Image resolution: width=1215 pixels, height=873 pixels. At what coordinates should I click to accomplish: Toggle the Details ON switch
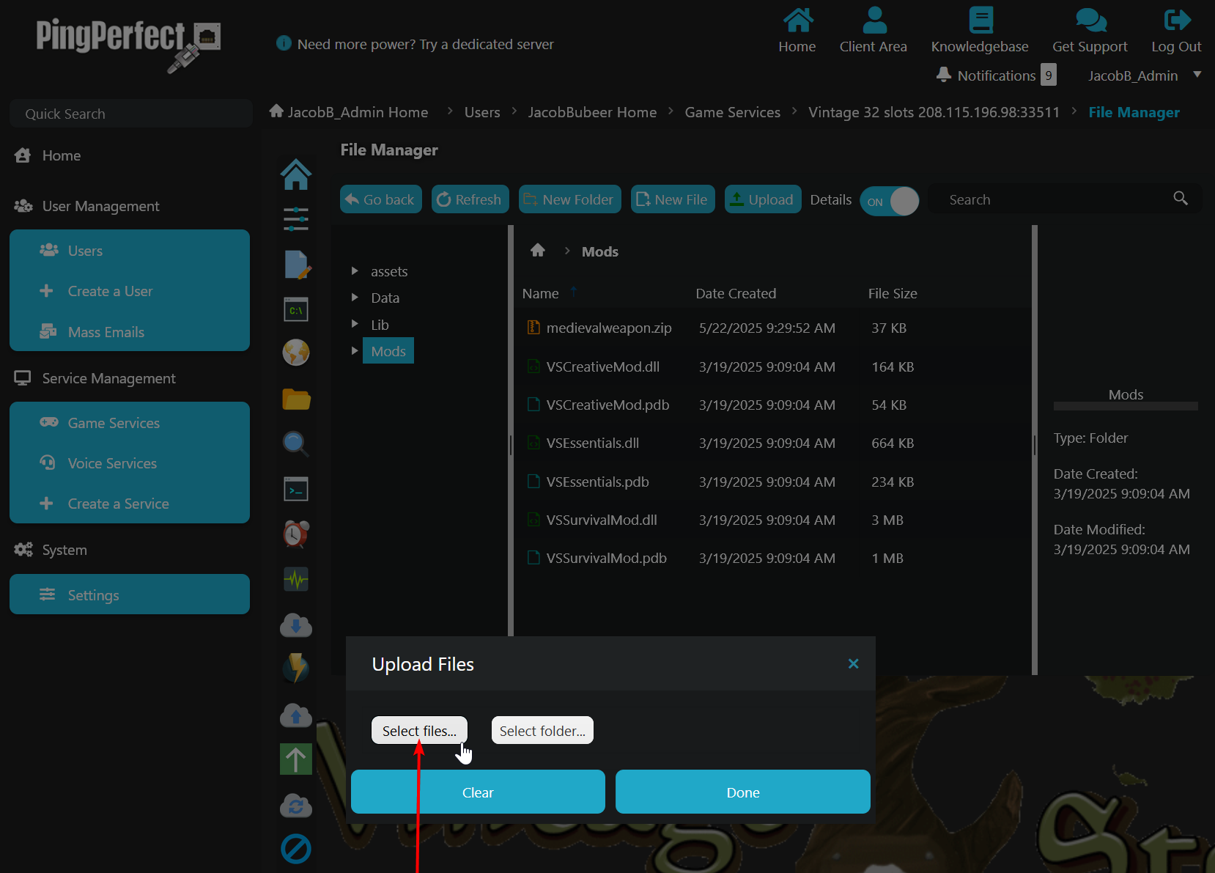890,201
